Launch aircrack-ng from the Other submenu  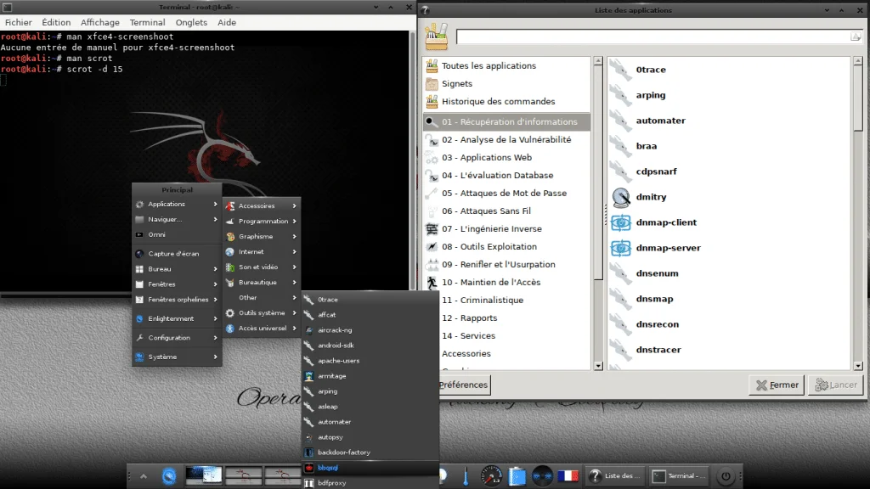click(x=370, y=330)
